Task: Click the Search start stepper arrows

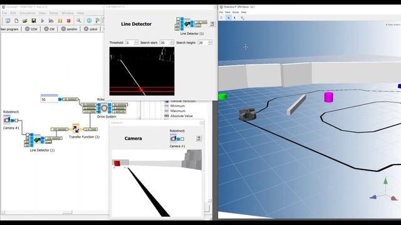Action: point(172,42)
